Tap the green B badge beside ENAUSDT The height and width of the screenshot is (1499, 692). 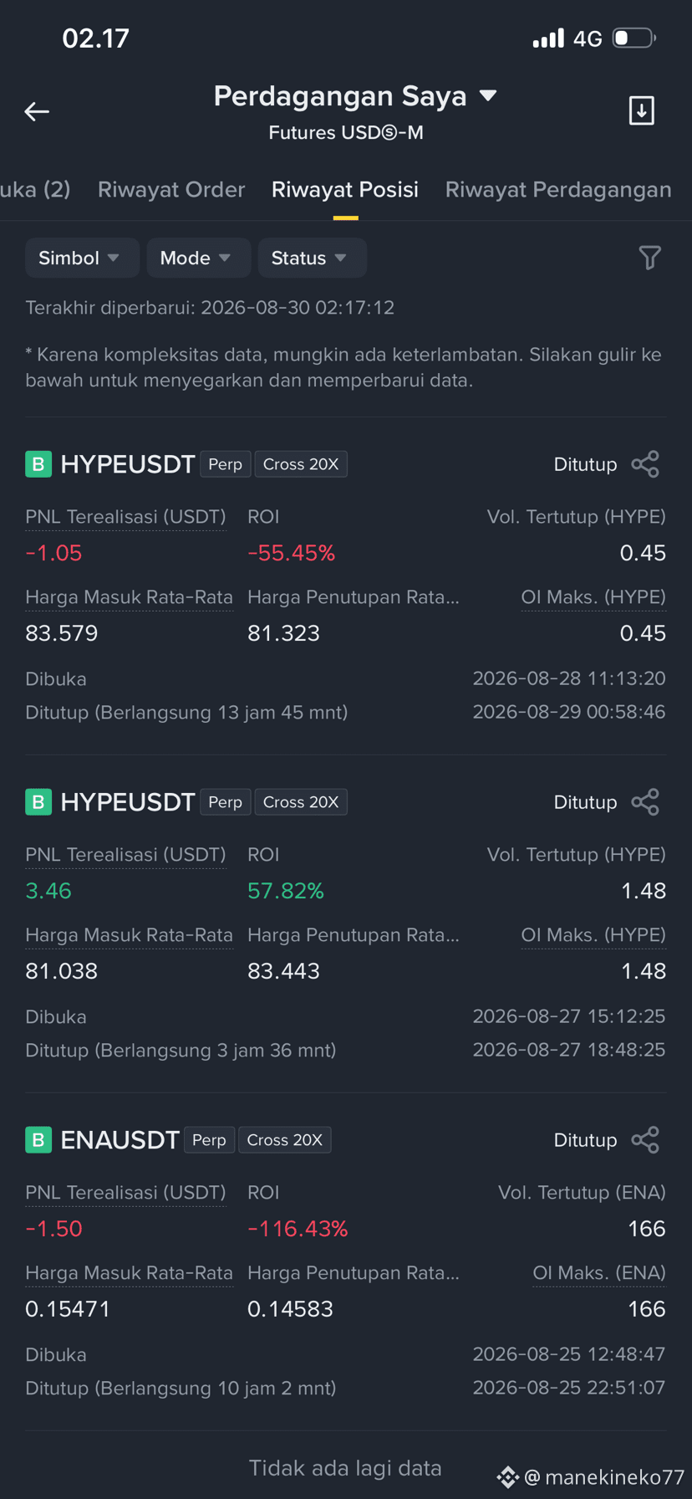38,1140
